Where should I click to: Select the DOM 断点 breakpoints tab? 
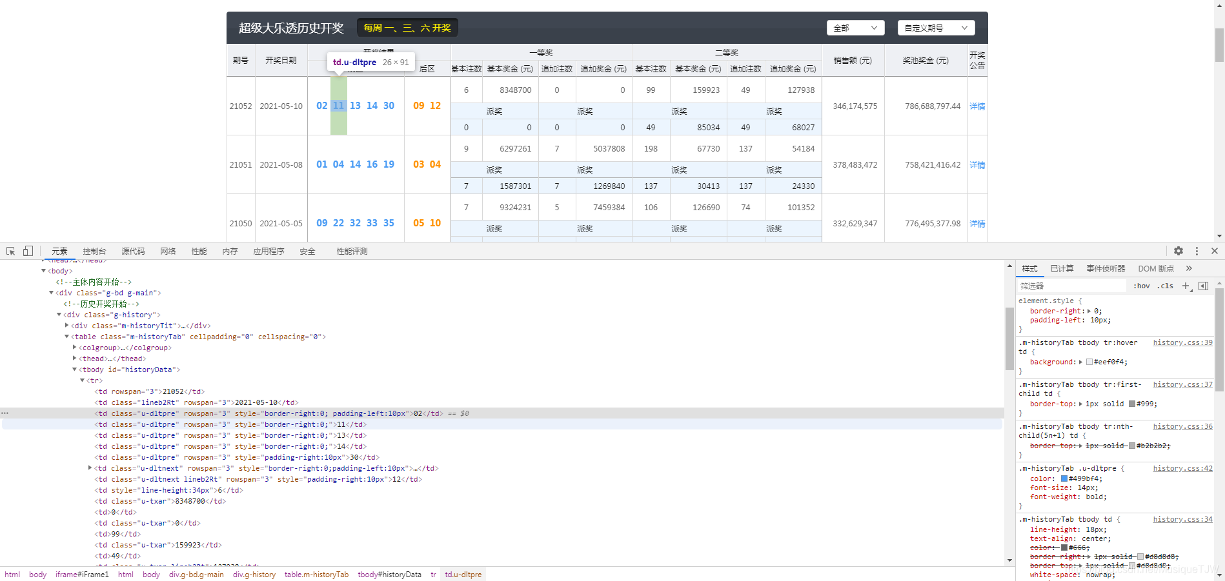(1156, 268)
